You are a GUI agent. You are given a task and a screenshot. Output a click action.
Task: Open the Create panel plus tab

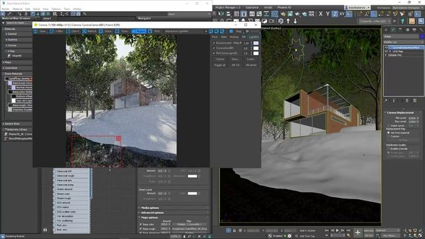point(386,30)
